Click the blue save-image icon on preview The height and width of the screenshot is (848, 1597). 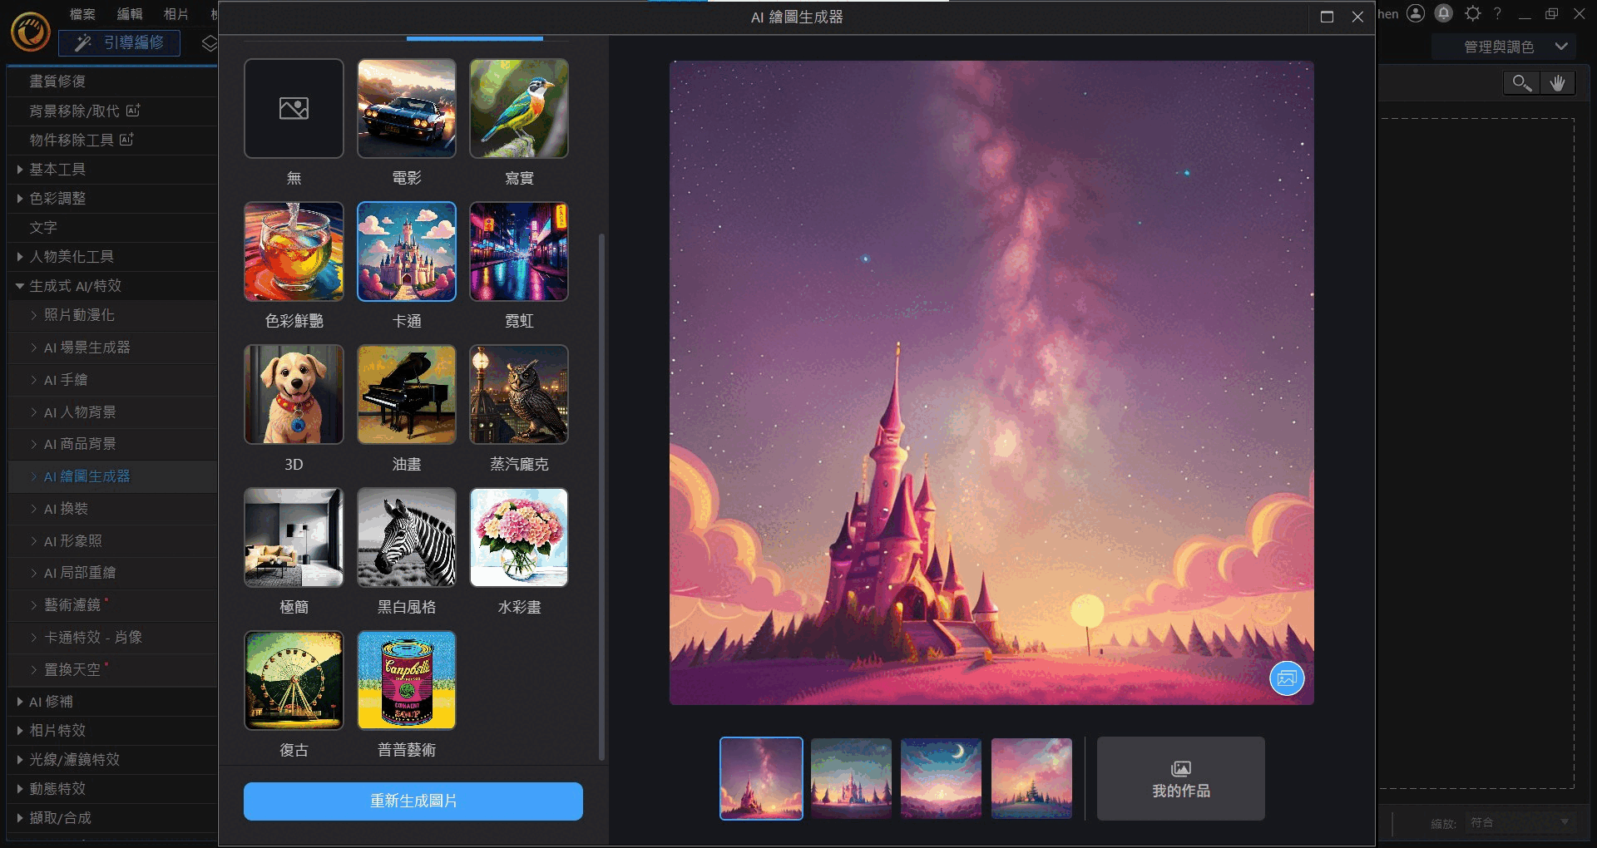1287,678
